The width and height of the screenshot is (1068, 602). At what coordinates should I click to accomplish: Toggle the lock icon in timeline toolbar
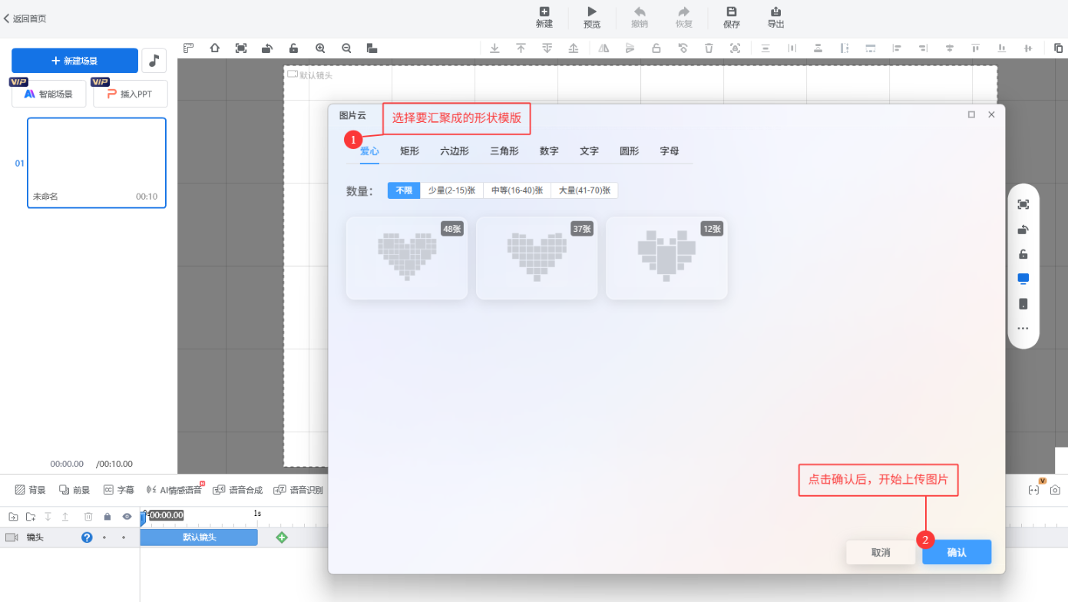click(x=107, y=517)
